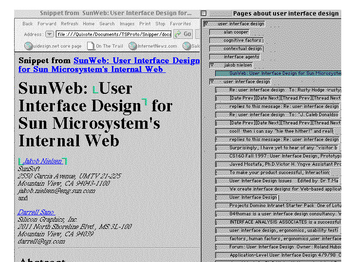Select 'Re: user interface design To: J. Caleb Donaldso' row
The width and height of the screenshot is (350, 262).
277,115
